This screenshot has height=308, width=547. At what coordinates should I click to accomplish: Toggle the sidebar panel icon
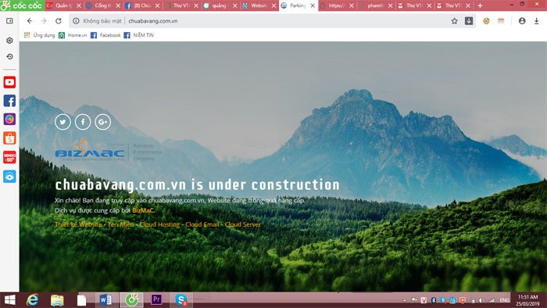9,21
